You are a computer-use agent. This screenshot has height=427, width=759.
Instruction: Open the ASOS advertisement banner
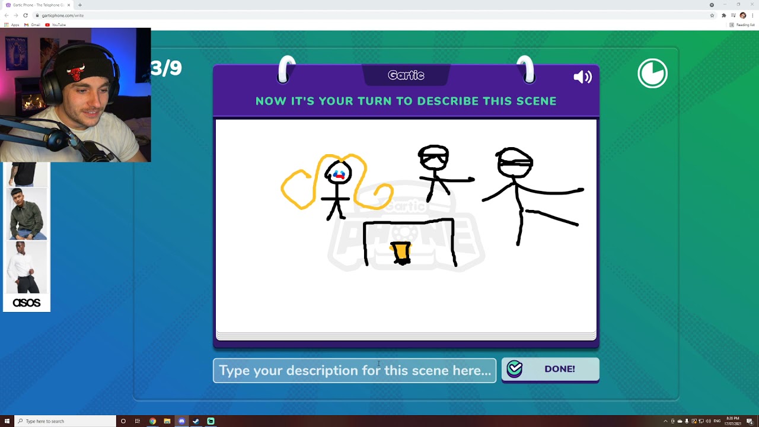coord(27,237)
